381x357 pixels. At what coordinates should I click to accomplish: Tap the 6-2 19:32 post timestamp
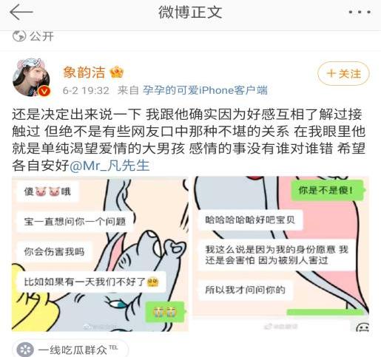(86, 90)
